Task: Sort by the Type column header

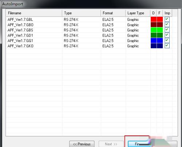Action: coord(82,13)
